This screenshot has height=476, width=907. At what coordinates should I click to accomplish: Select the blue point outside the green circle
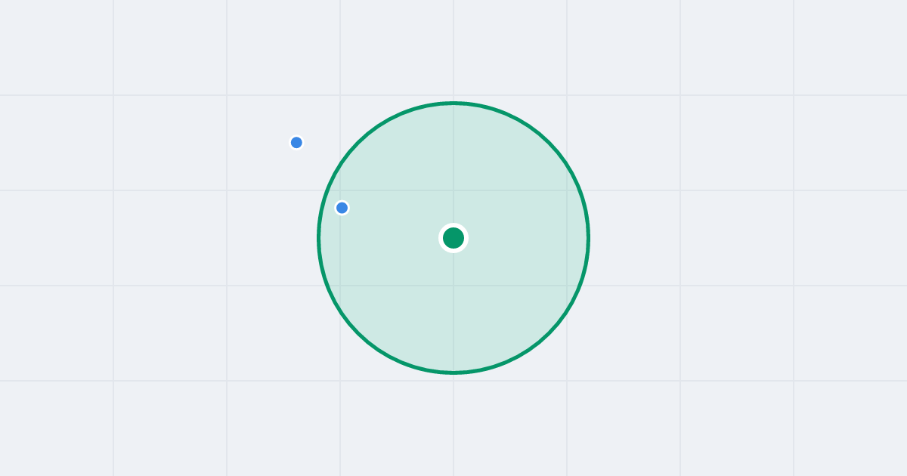click(x=296, y=143)
